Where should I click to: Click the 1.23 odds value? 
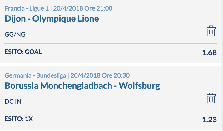click(x=210, y=120)
